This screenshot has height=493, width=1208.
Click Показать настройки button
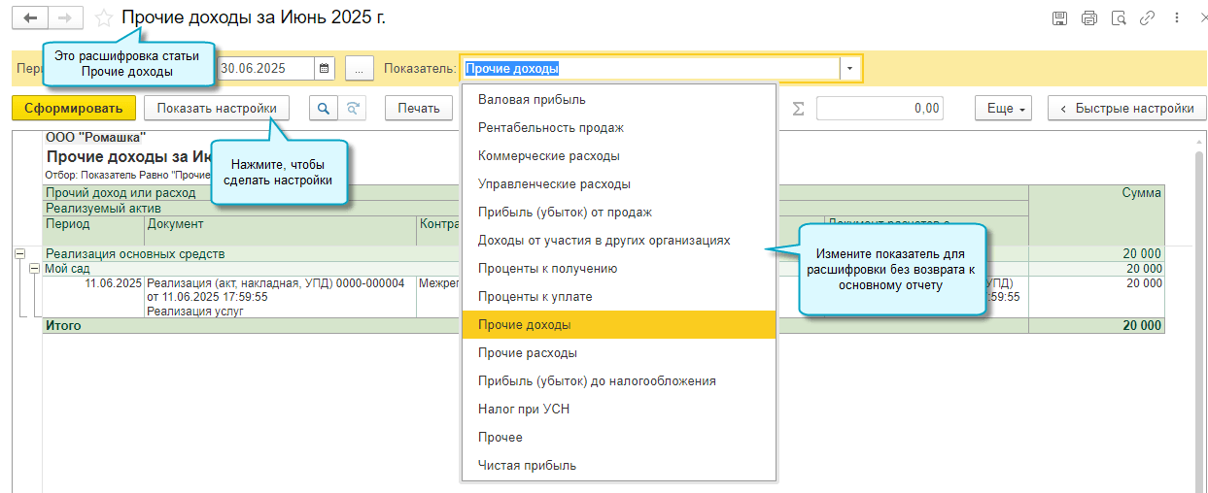(x=217, y=109)
